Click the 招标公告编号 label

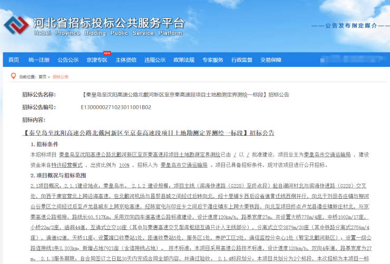(x=39, y=107)
